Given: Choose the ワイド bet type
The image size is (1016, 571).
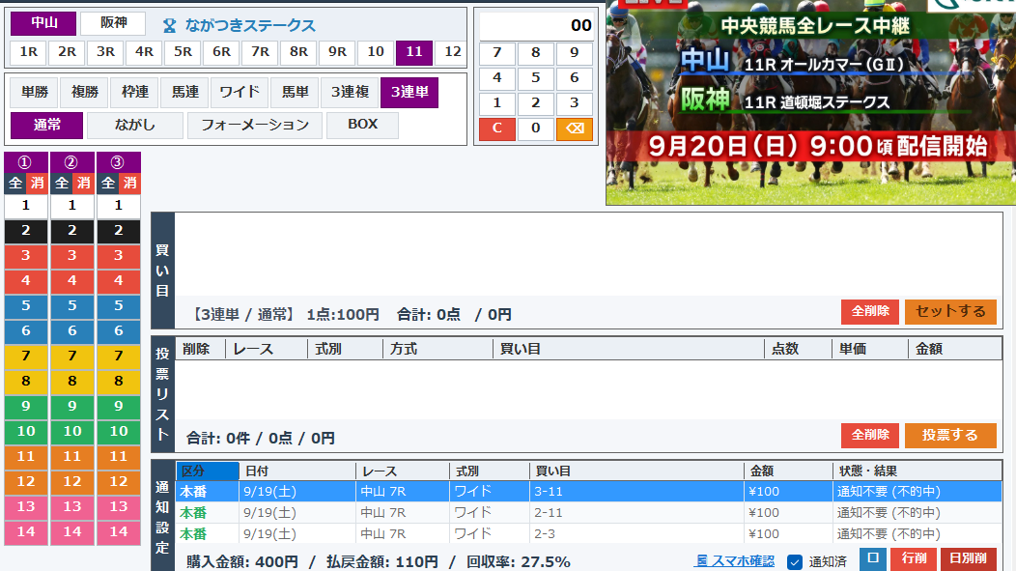Looking at the screenshot, I should [240, 93].
